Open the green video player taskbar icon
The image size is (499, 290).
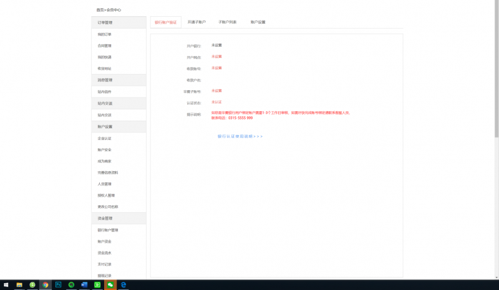tap(97, 285)
